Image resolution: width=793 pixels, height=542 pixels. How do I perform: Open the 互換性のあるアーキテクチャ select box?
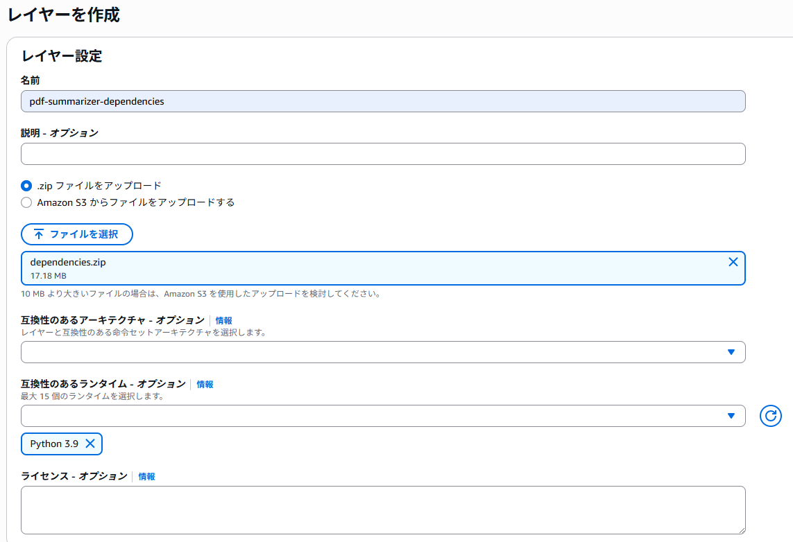coord(383,352)
